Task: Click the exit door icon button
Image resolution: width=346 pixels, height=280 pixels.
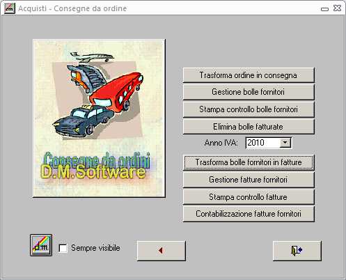Action: point(297,251)
